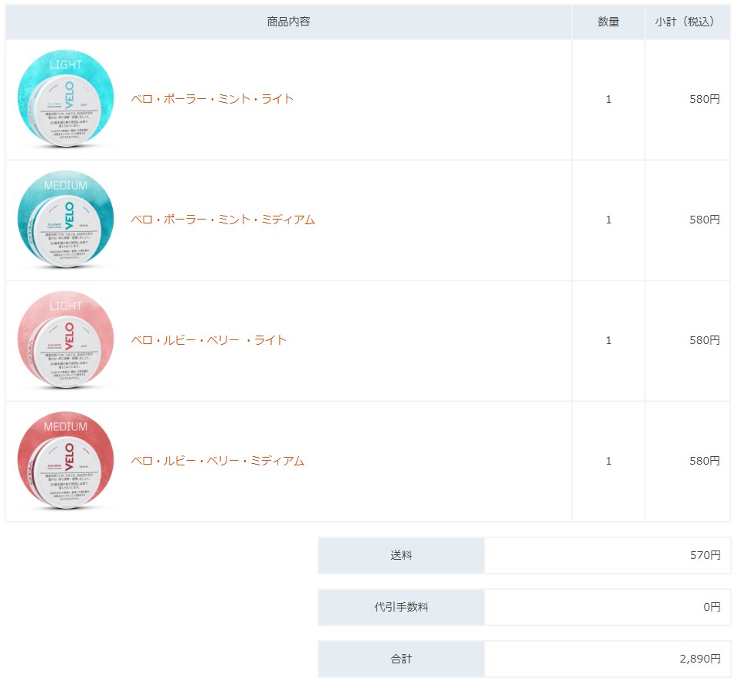Click the 2,890円 total amount

[700, 659]
